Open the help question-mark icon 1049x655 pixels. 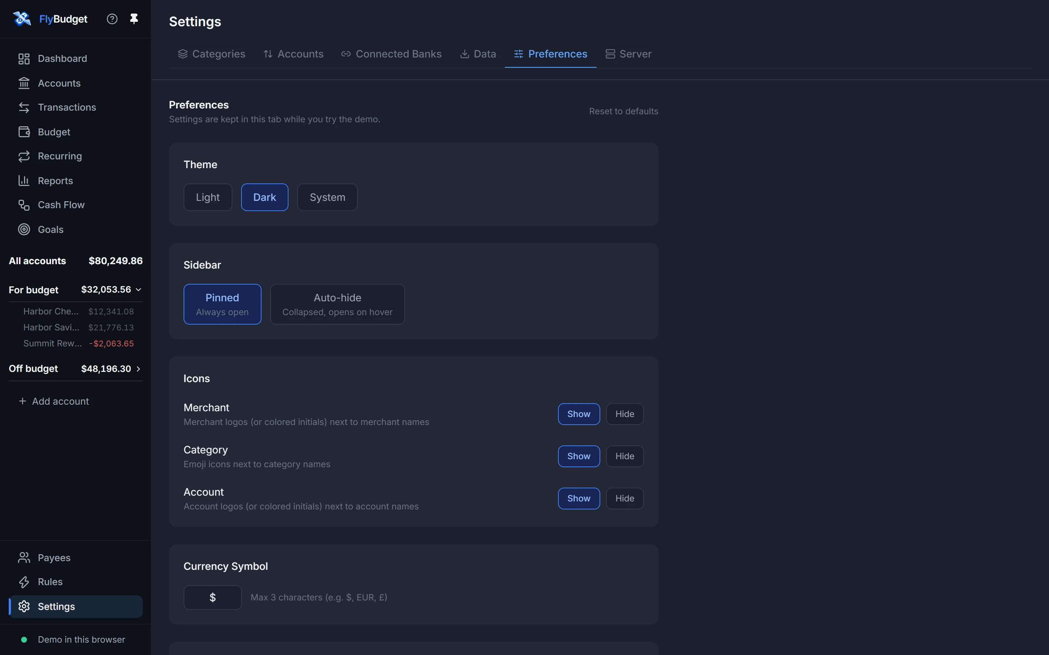click(112, 19)
